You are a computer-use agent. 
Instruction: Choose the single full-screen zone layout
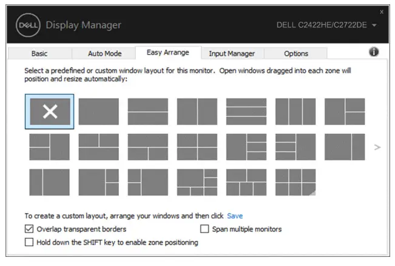pos(98,111)
